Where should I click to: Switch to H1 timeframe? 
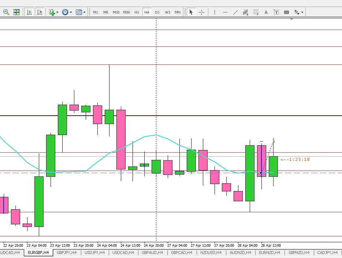(137, 12)
